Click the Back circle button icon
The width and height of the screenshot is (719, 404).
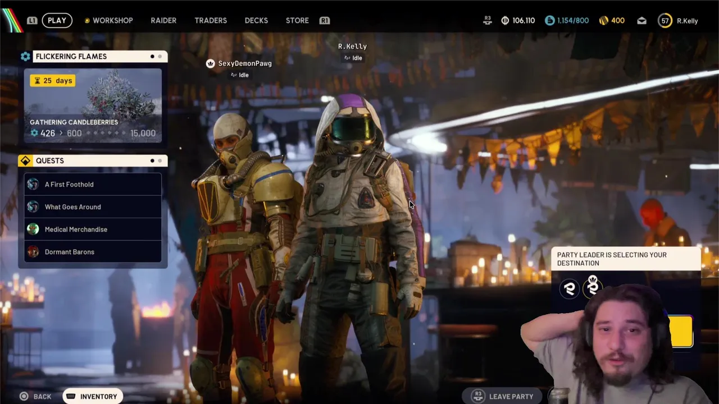click(24, 396)
